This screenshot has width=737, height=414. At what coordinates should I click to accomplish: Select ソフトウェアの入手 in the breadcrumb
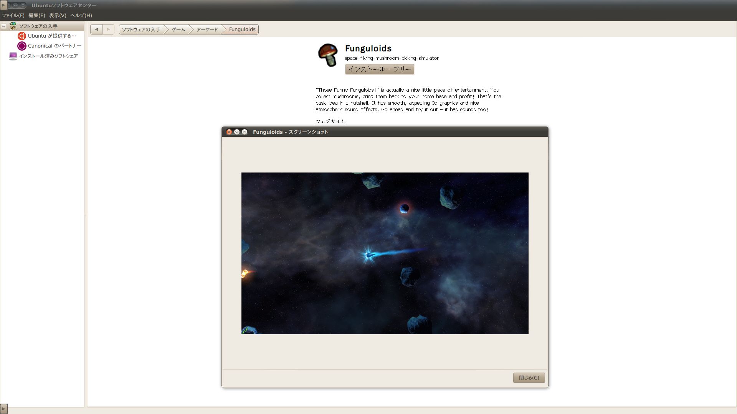[141, 30]
